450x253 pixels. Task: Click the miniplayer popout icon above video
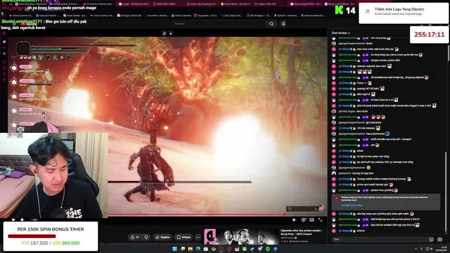pos(164,34)
